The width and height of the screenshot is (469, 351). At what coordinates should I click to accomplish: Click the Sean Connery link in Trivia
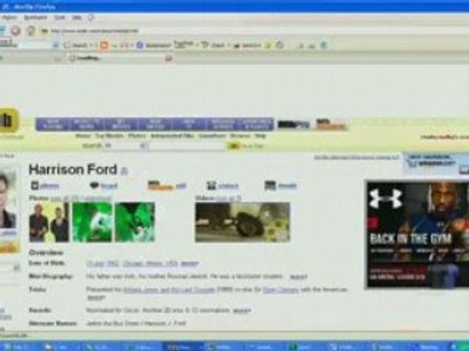pyautogui.click(x=280, y=290)
